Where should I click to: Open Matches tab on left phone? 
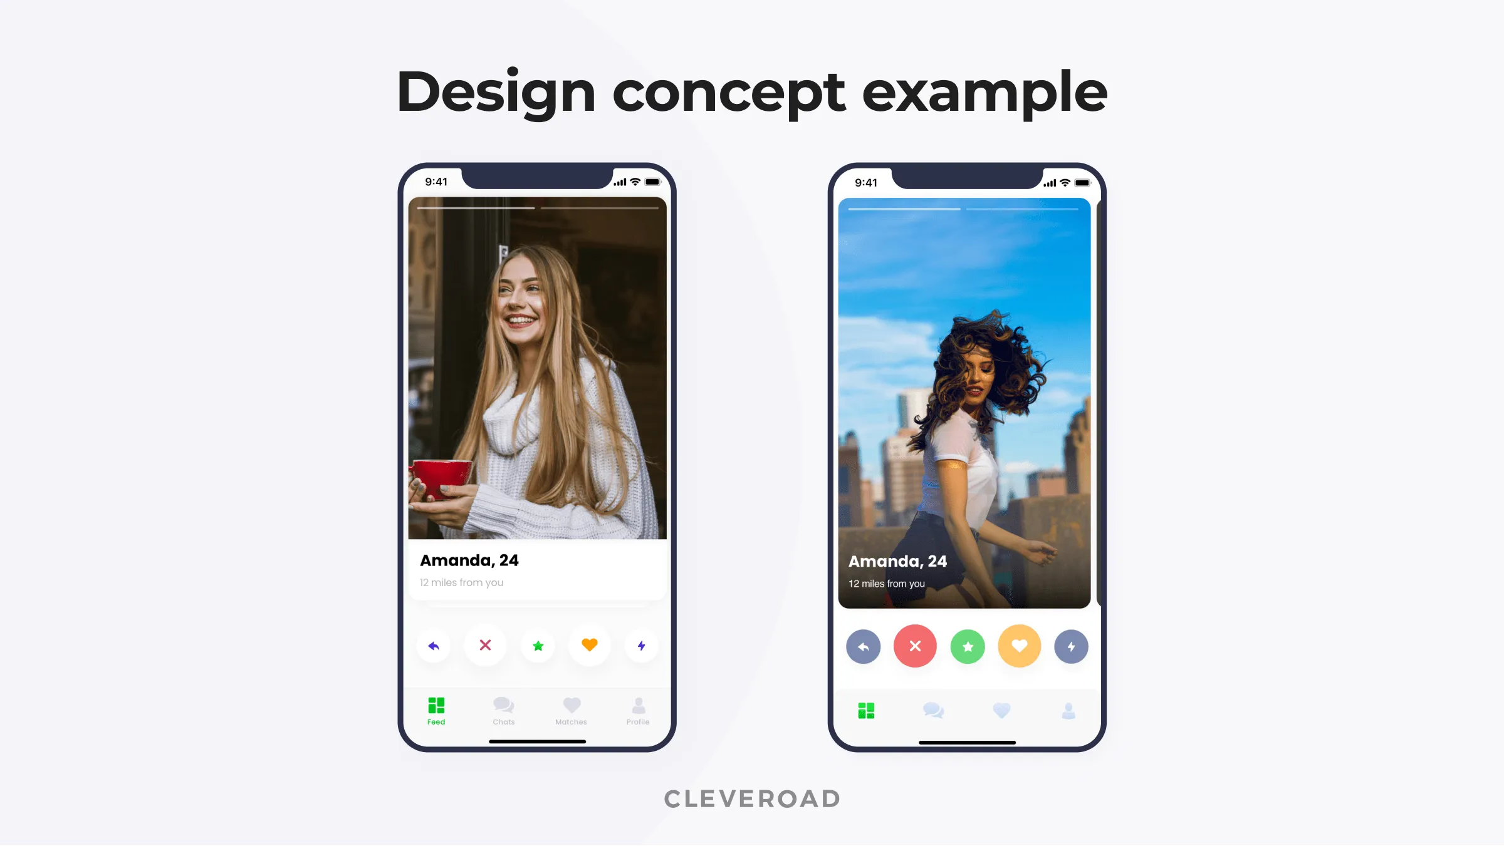pos(570,710)
